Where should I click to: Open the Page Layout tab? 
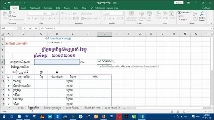[x=35, y=8]
